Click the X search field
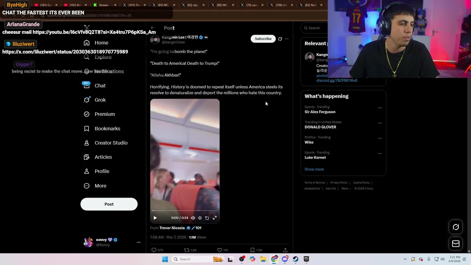Viewport: 471px width, 265px height. (x=315, y=28)
